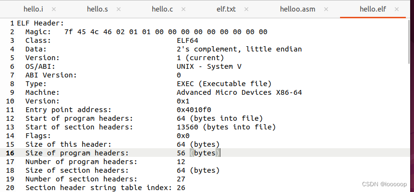414x192 pixels.
Task: Switch to the hello.s tab
Action: click(x=97, y=9)
